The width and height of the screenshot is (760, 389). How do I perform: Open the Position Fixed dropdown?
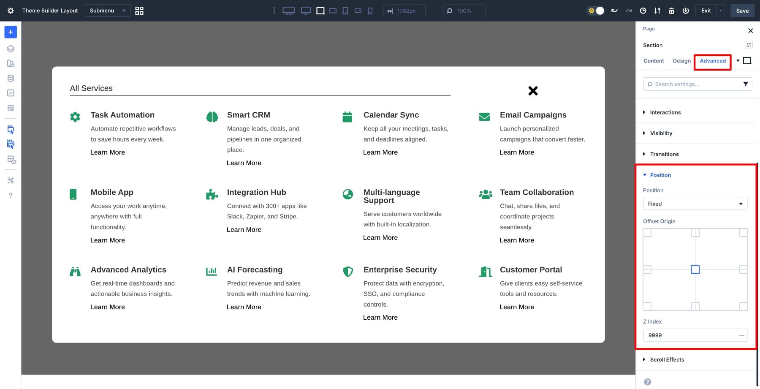[695, 204]
